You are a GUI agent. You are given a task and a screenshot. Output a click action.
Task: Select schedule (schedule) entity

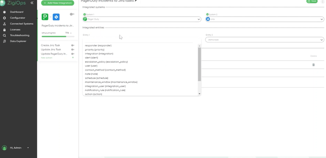97,78
